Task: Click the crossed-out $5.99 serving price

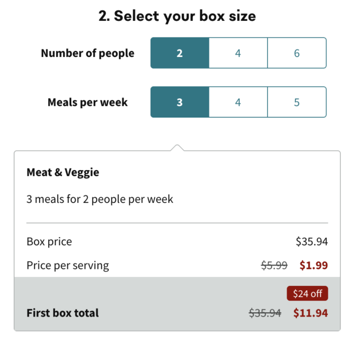Action: [x=274, y=265]
